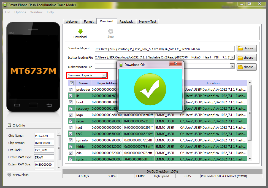This screenshot has height=188, width=268.
Task: Expand the Scatter-loading File dropdown arrow
Action: tap(232, 57)
